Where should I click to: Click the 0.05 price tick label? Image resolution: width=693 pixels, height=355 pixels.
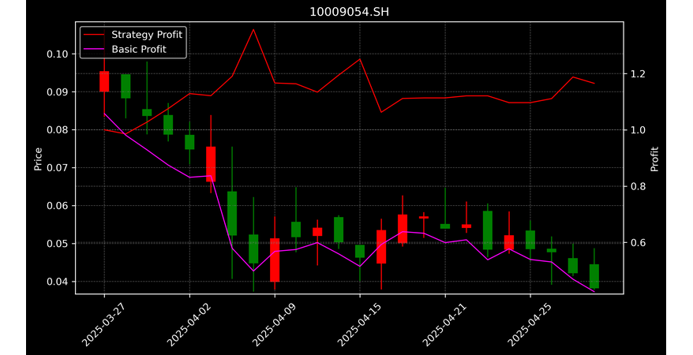(x=58, y=244)
